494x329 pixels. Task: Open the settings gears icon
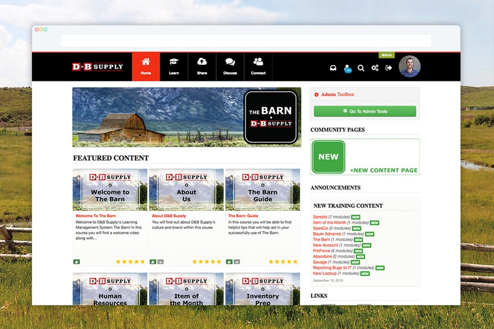point(374,68)
